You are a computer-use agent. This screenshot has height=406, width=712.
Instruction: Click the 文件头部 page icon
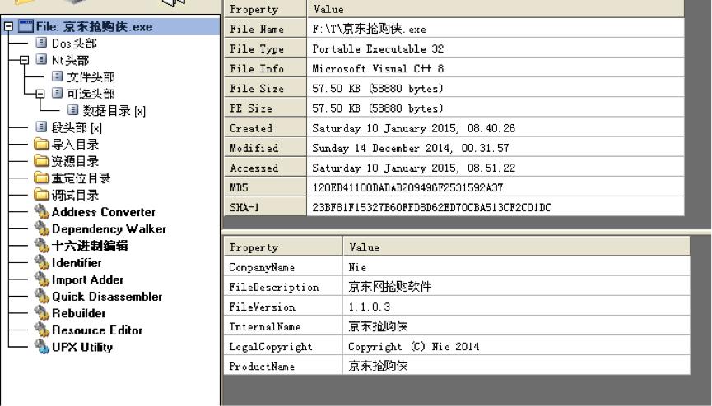pos(58,76)
